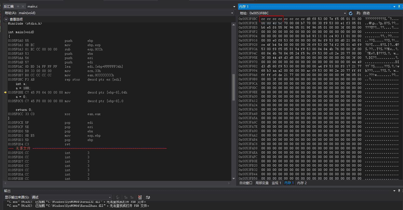Click the yellow current-instruction arrow in the gutter
Screen dimensions: 403x210
[x=5, y=92]
